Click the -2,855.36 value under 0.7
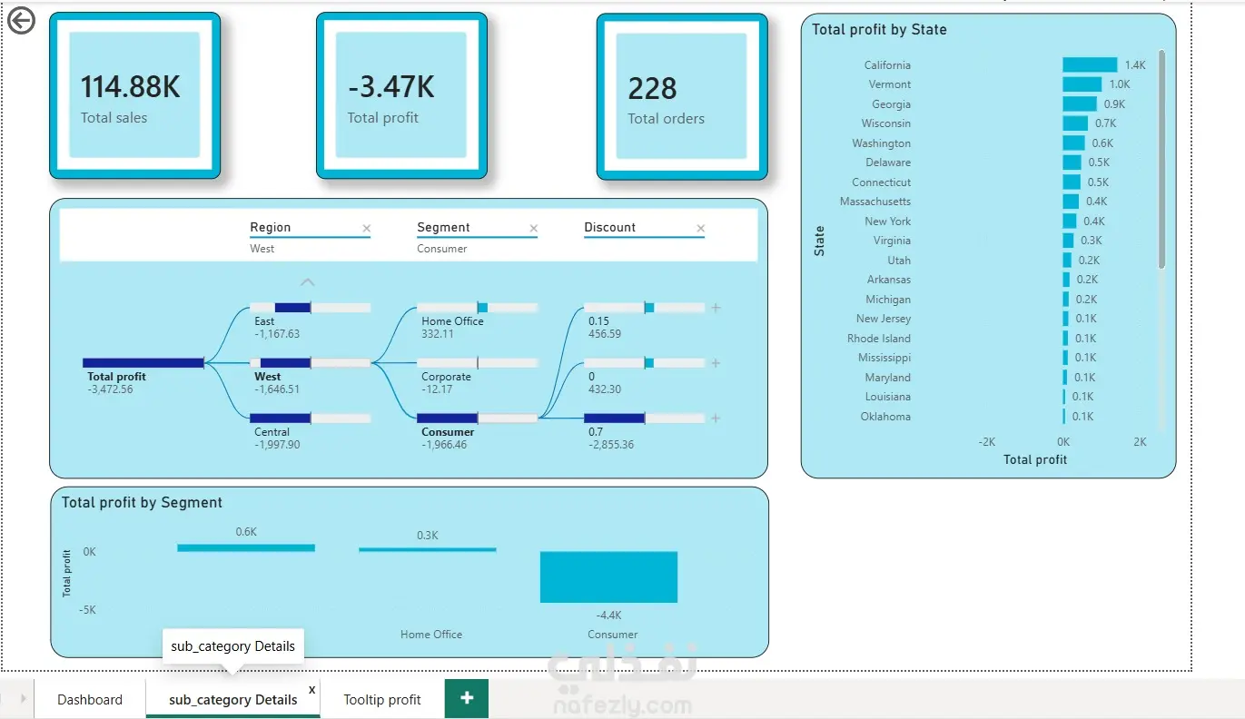This screenshot has height=719, width=1245. pyautogui.click(x=611, y=445)
